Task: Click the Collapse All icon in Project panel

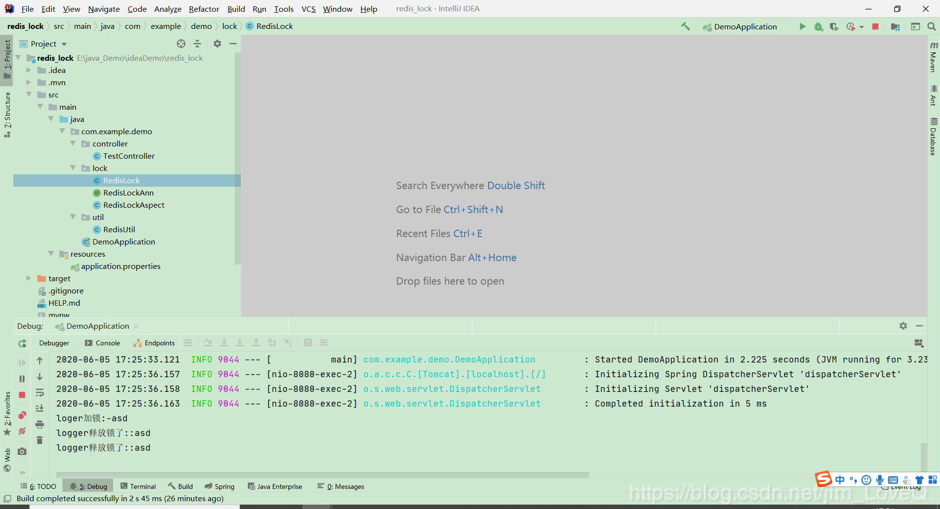Action: tap(197, 44)
